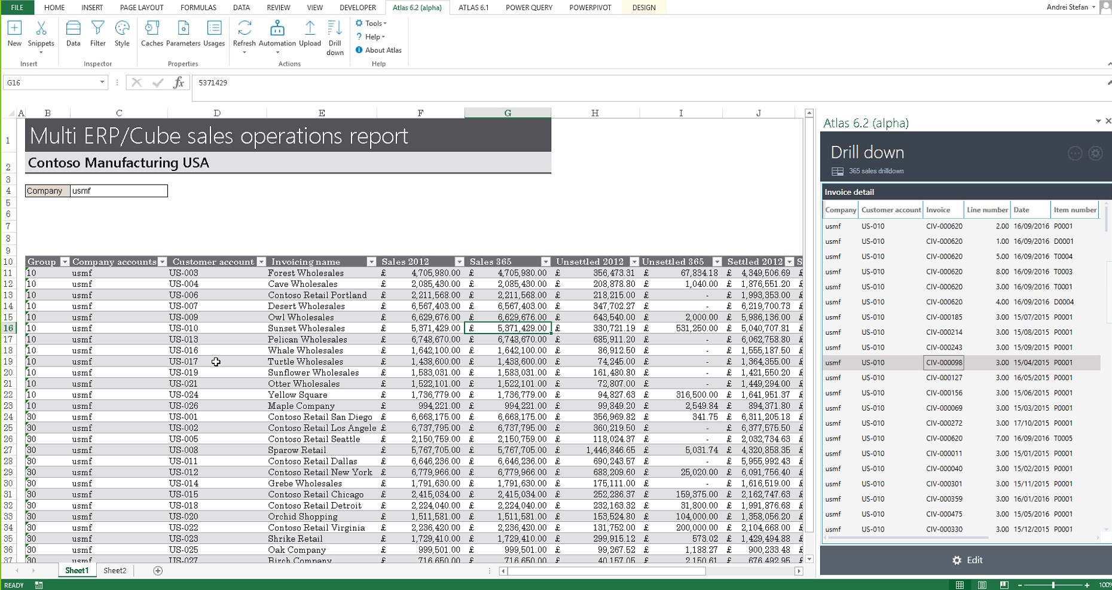
Task: Open Parameters properties
Action: (x=183, y=33)
